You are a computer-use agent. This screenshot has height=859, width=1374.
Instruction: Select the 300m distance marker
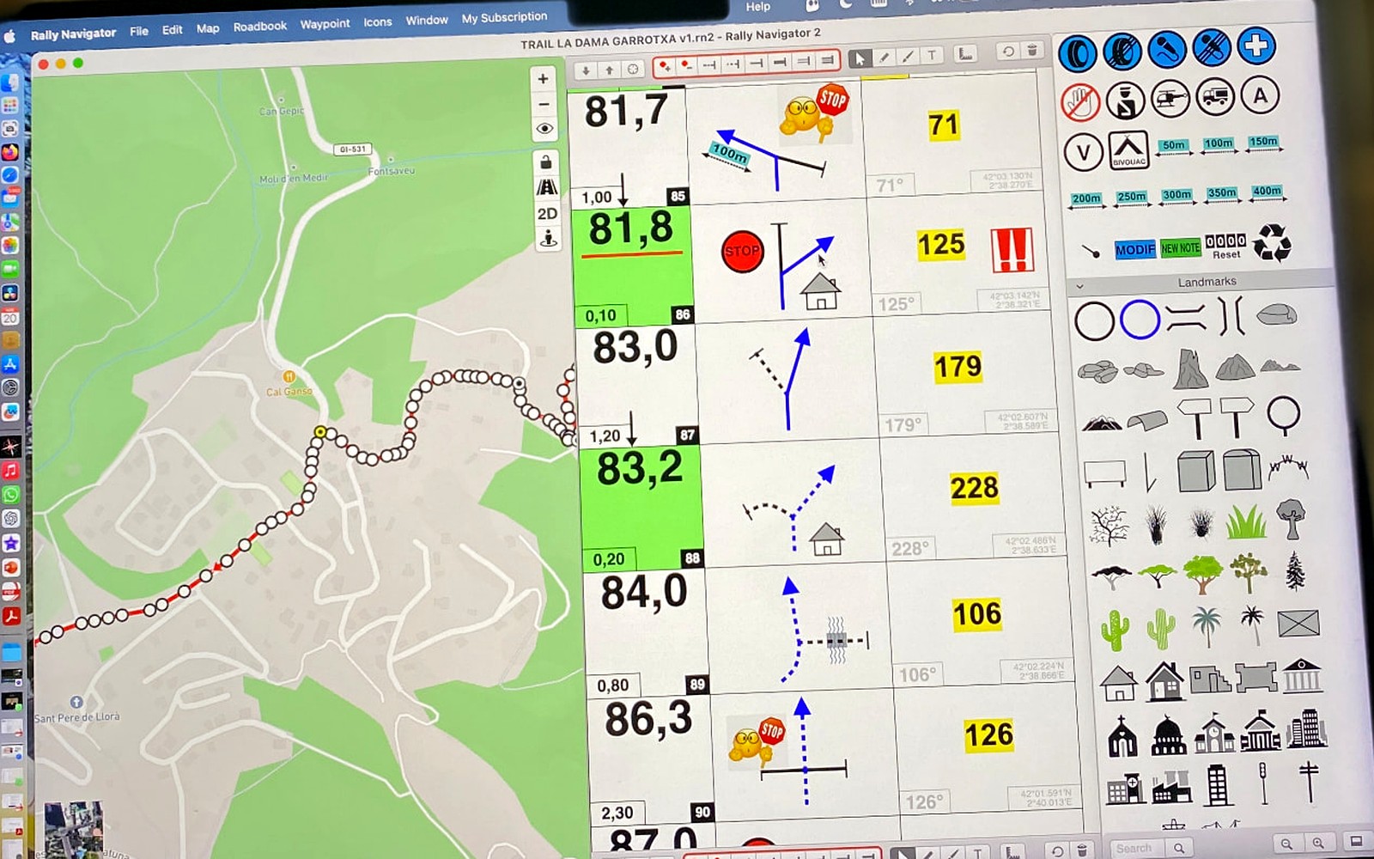1176,196
